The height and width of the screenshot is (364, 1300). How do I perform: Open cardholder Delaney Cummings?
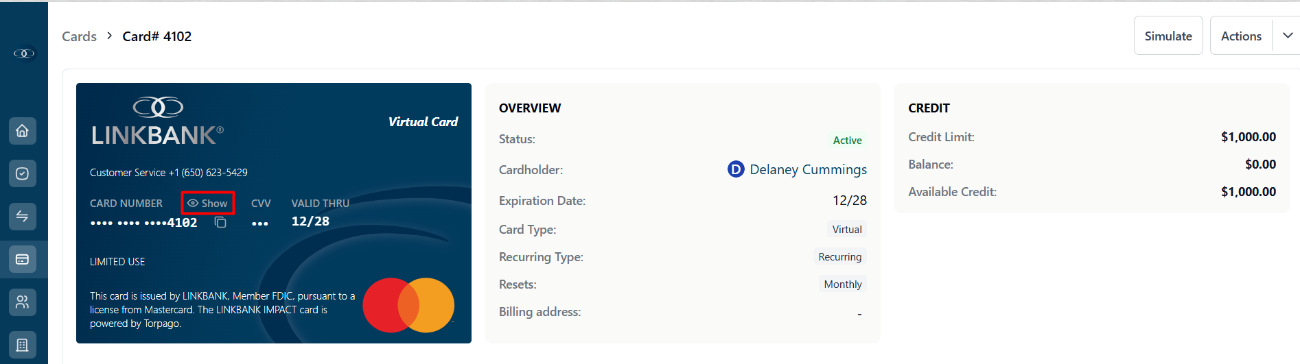[797, 169]
